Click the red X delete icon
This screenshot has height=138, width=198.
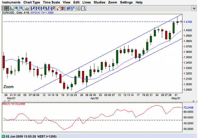(63, 9)
